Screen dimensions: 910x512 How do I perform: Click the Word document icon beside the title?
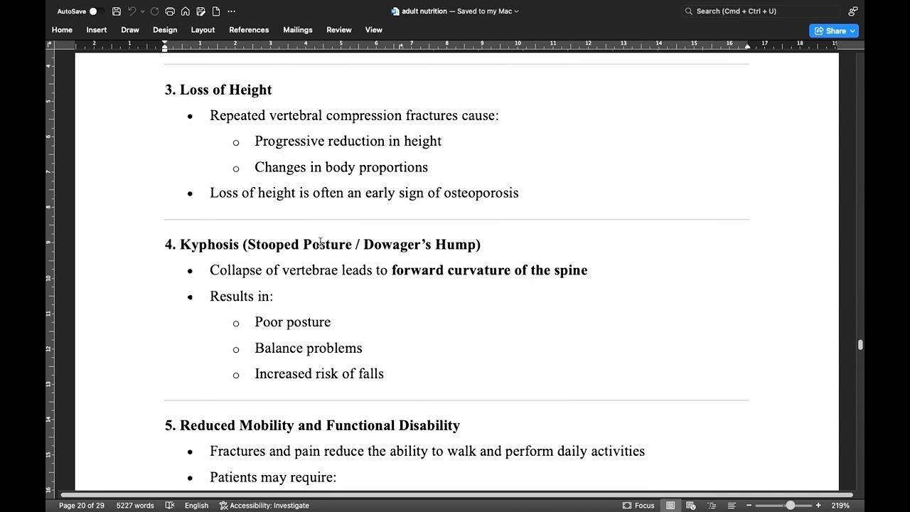pyautogui.click(x=395, y=11)
